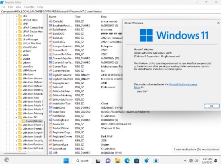Select the SystemRoot value name
The width and height of the screenshot is (221, 164).
(x=59, y=149)
